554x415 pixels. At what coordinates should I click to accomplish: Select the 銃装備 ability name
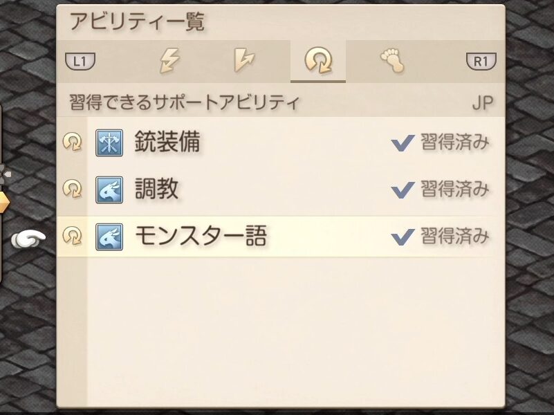pyautogui.click(x=167, y=143)
